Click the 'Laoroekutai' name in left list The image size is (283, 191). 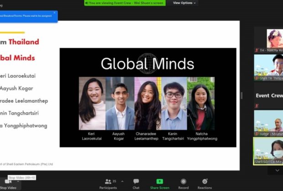21,75
